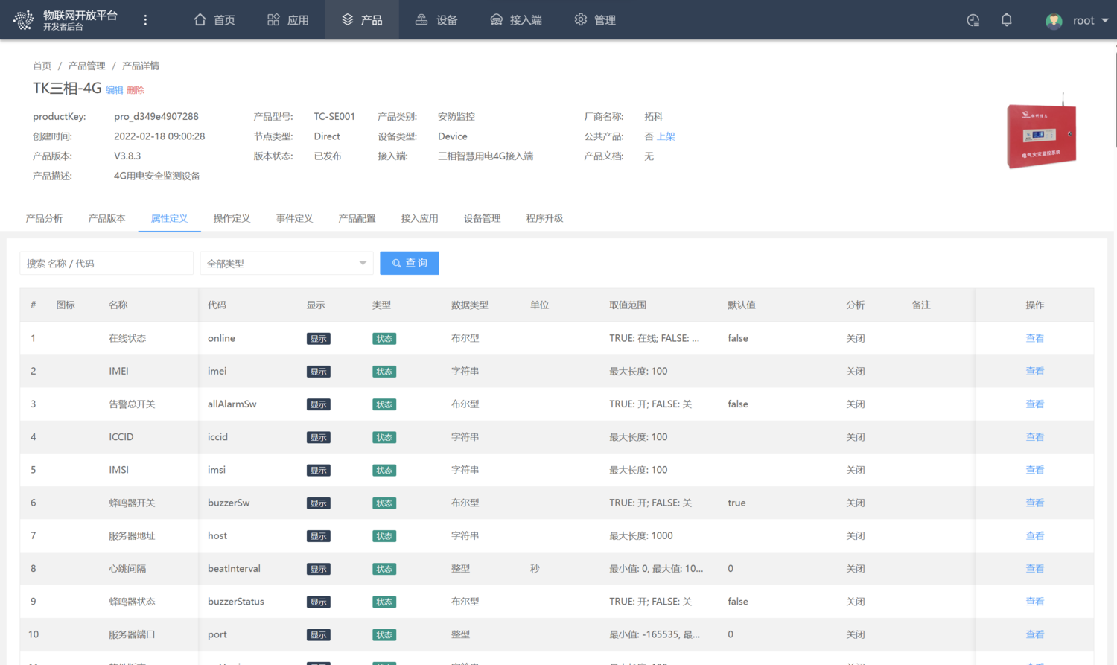Open the notifications bell
The width and height of the screenshot is (1117, 665).
(x=1006, y=20)
